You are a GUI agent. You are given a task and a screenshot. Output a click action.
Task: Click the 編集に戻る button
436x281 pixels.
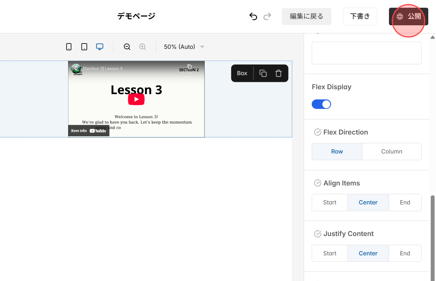coord(306,16)
